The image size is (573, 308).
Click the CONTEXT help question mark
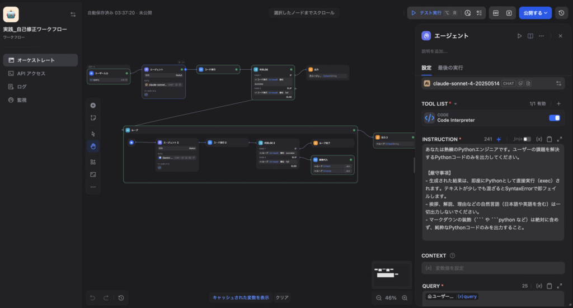pos(452,256)
